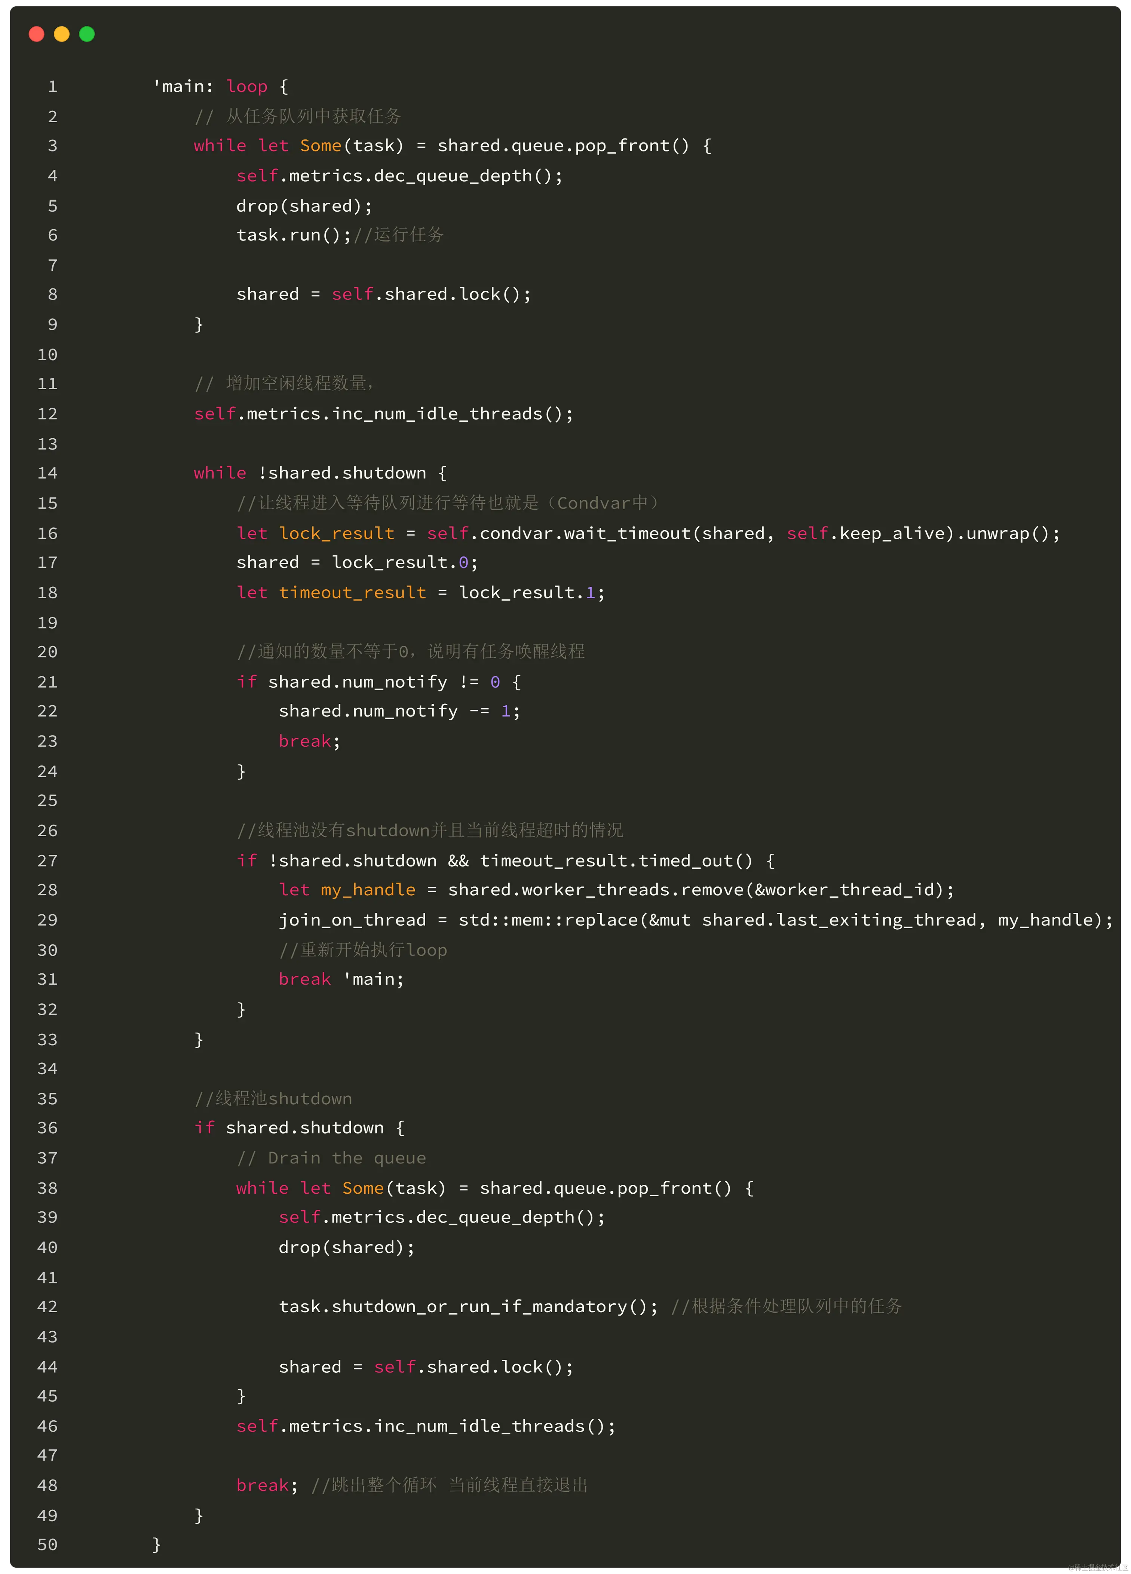1131x1574 pixels.
Task: Click the red close dot
Action: (x=37, y=34)
